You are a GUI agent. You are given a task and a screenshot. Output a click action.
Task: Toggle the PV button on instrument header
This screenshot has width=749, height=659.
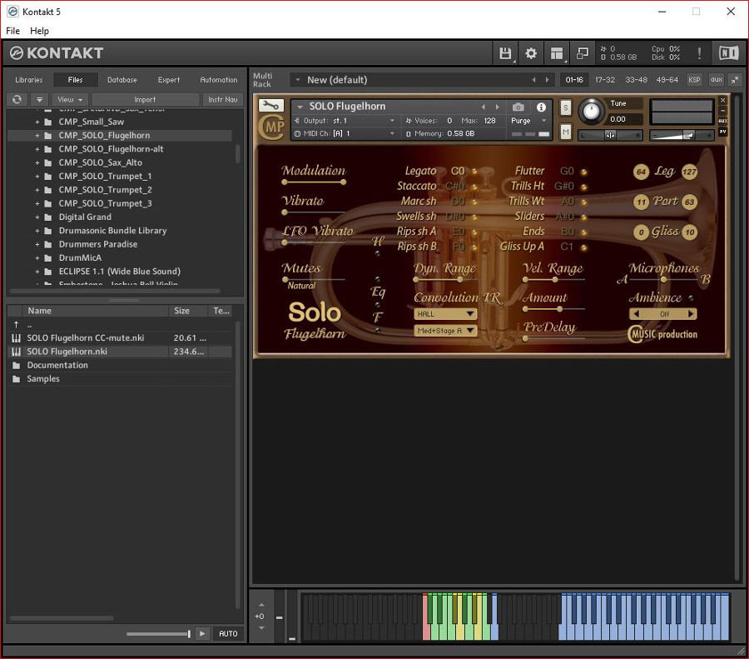coord(722,132)
